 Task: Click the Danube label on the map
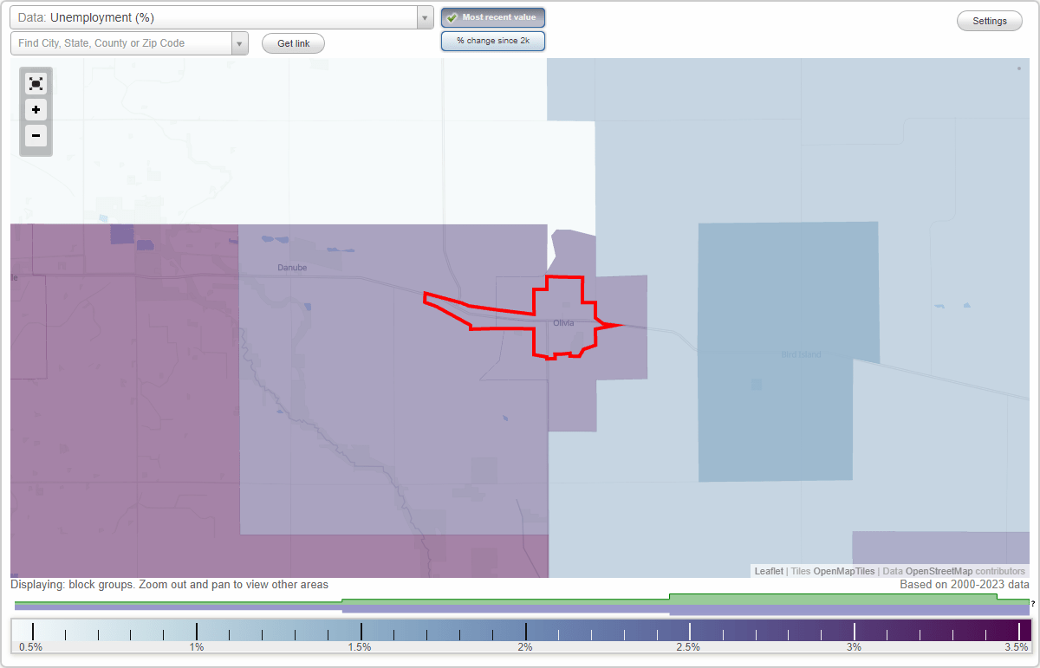click(292, 268)
